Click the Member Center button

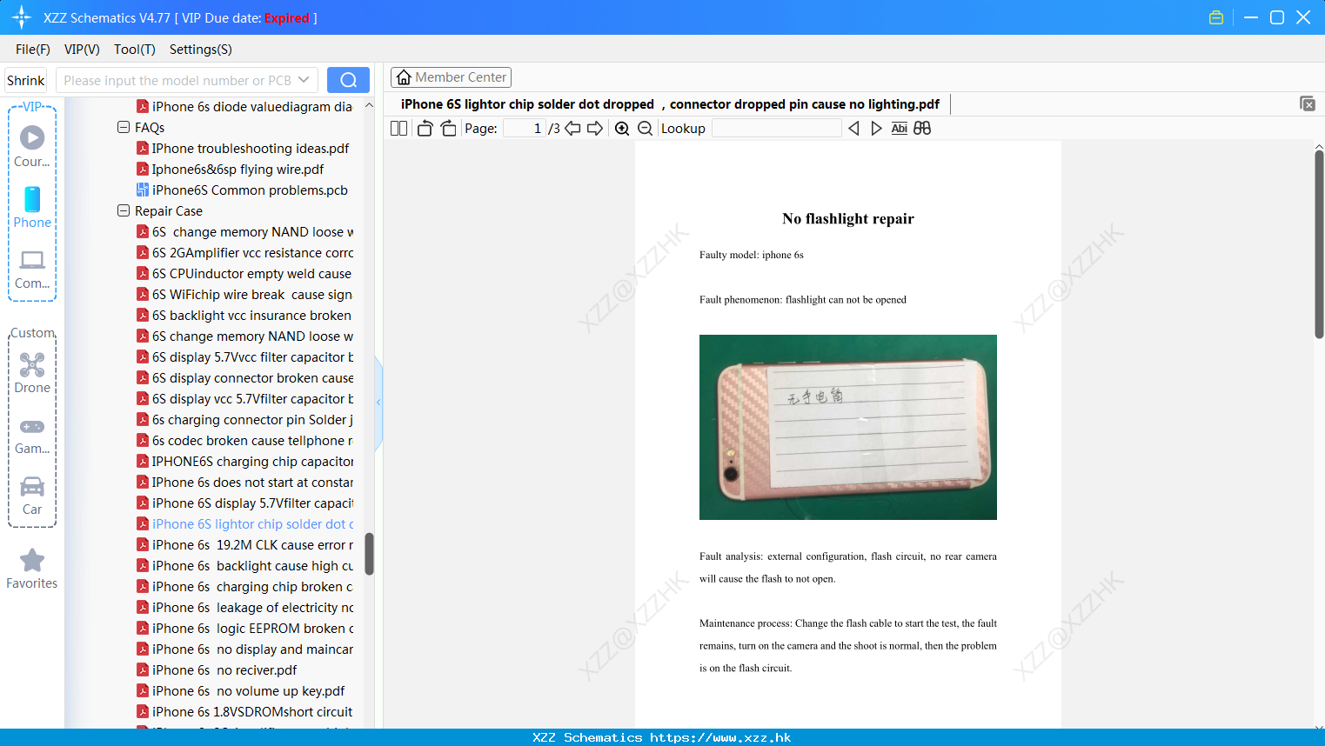point(451,77)
